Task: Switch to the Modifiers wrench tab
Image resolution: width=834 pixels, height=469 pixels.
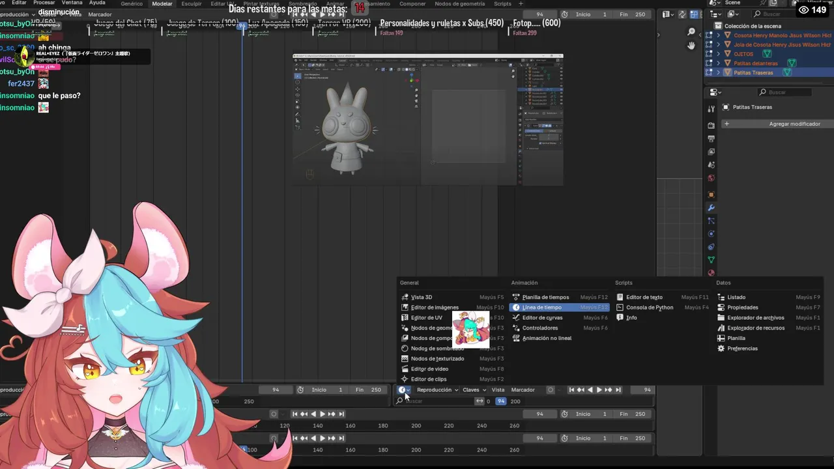Action: click(x=711, y=208)
